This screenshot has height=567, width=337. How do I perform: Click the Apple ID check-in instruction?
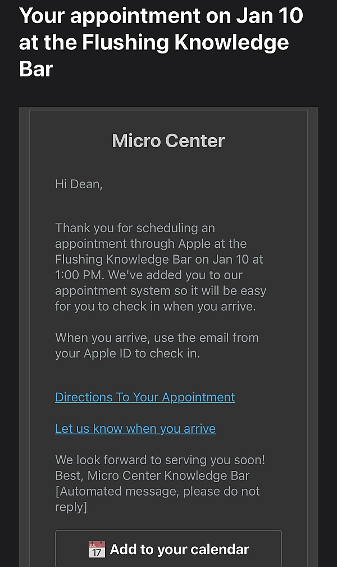pos(127,353)
